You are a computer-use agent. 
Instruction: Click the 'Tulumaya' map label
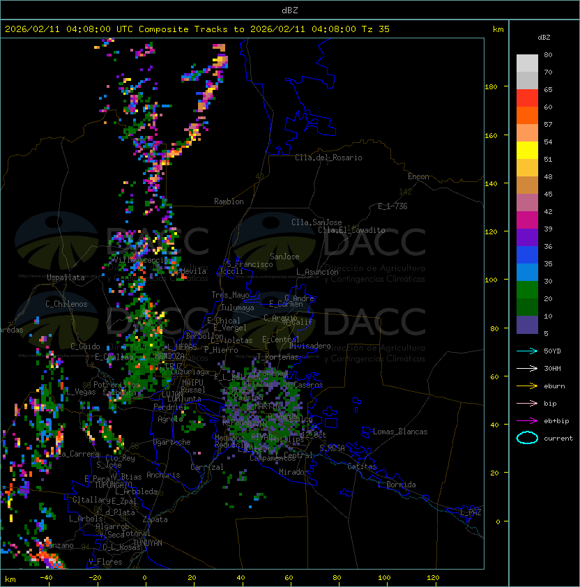click(238, 307)
